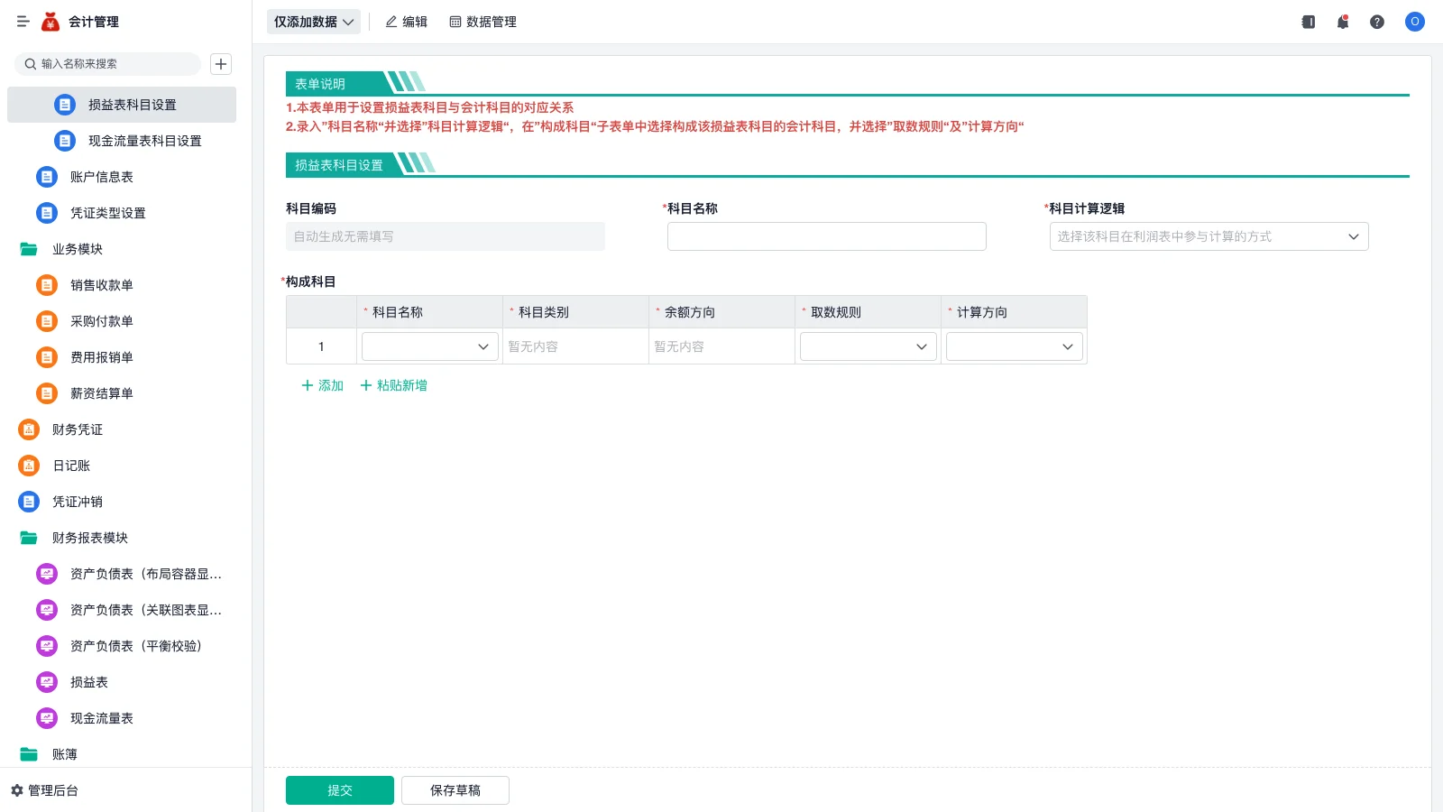The image size is (1443, 812).
Task: Click the 账簿 folder icon
Action: pos(29,754)
